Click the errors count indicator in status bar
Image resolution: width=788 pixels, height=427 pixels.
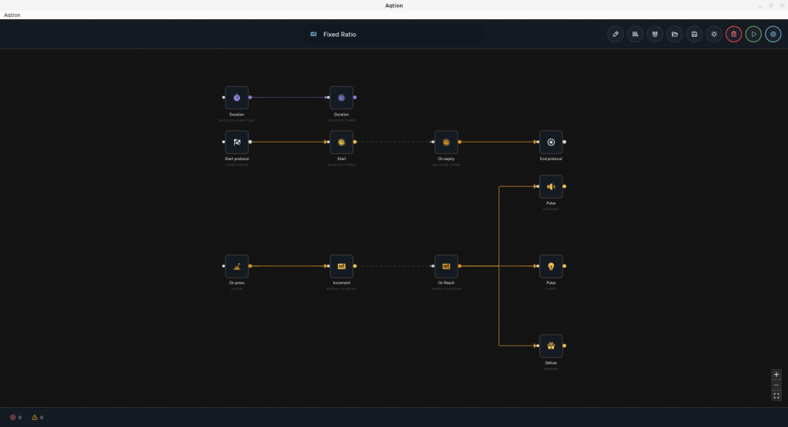click(16, 418)
